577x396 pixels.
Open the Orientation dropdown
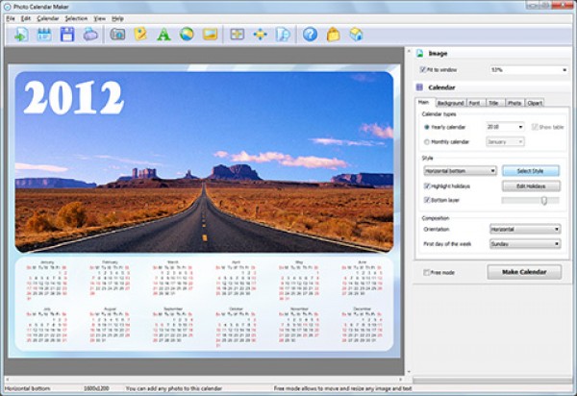click(525, 229)
